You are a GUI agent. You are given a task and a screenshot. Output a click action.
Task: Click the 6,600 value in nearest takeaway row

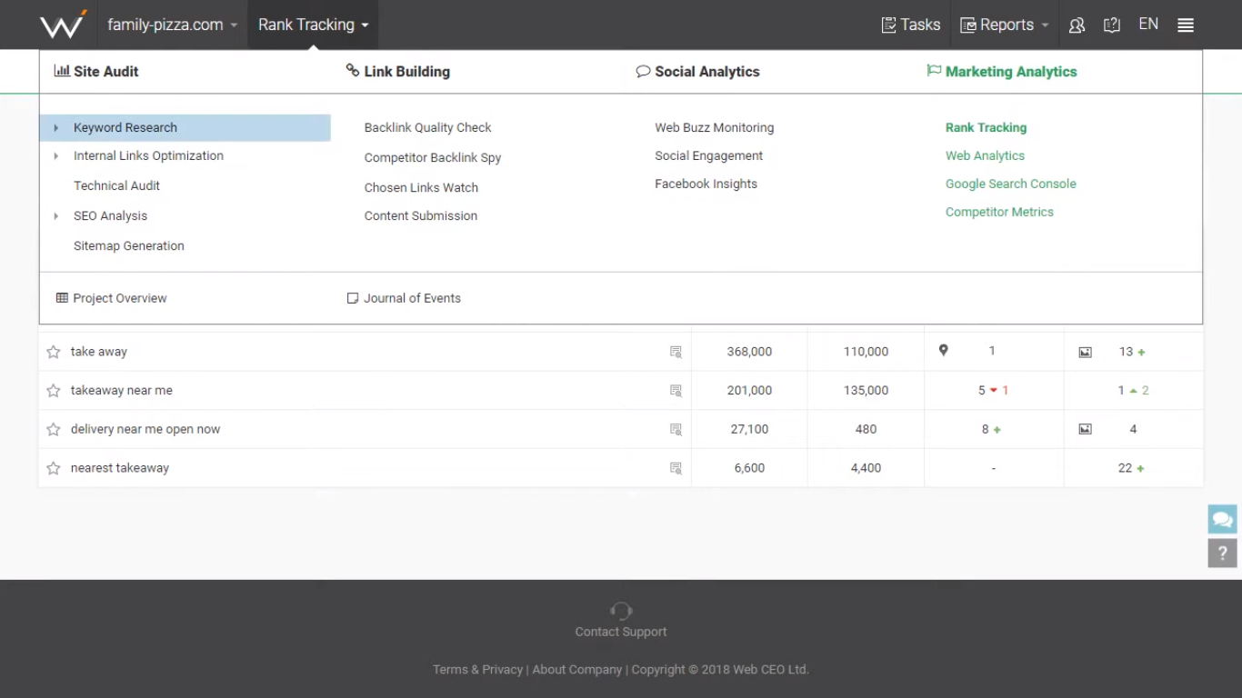click(749, 469)
